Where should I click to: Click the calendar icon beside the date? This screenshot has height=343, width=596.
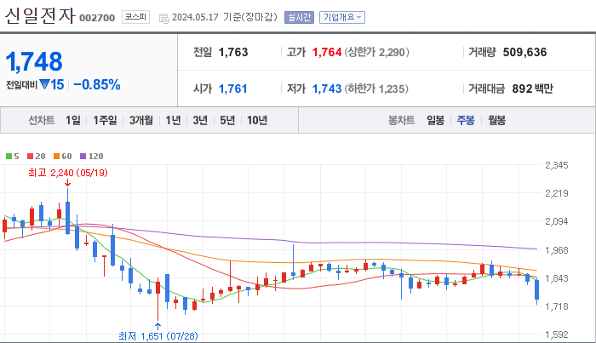click(x=163, y=18)
